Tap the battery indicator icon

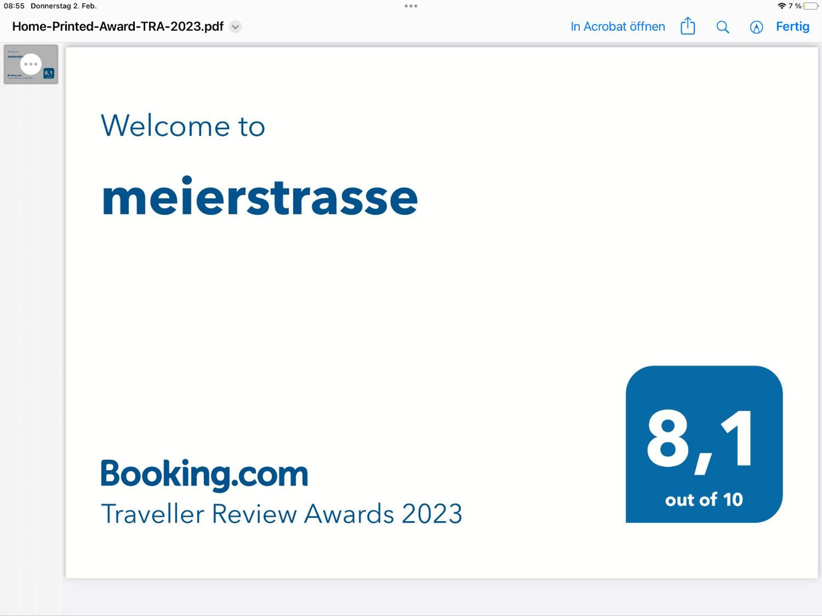(x=810, y=6)
